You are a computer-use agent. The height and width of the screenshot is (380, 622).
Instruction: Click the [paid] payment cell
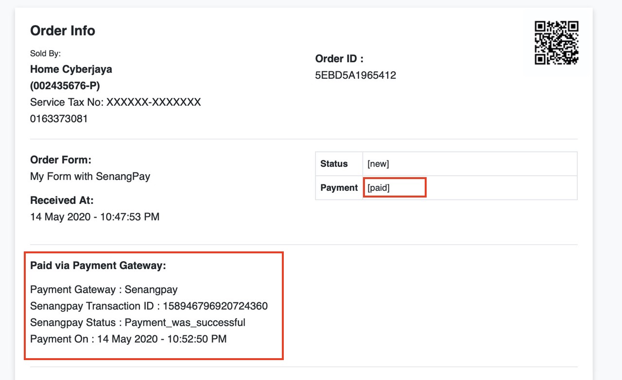(x=470, y=188)
